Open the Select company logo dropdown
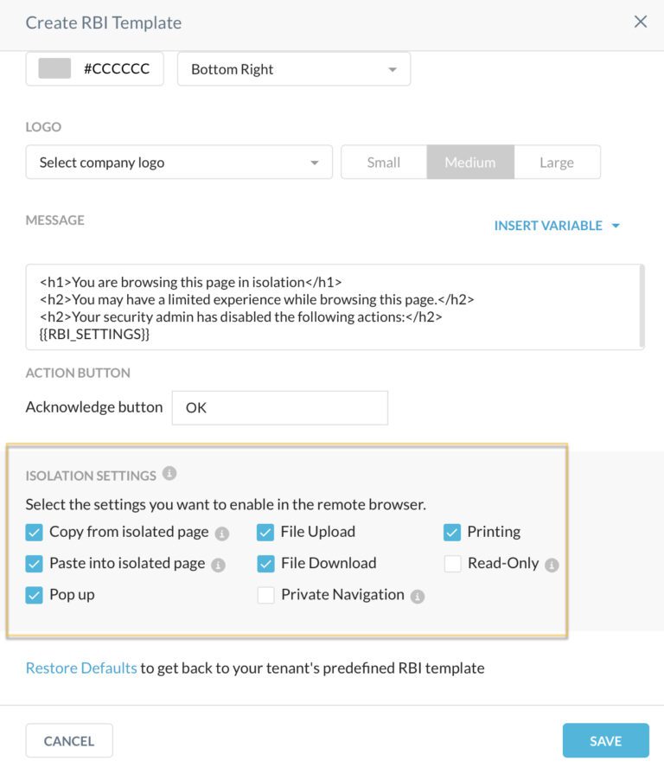The image size is (664, 767). pos(179,162)
